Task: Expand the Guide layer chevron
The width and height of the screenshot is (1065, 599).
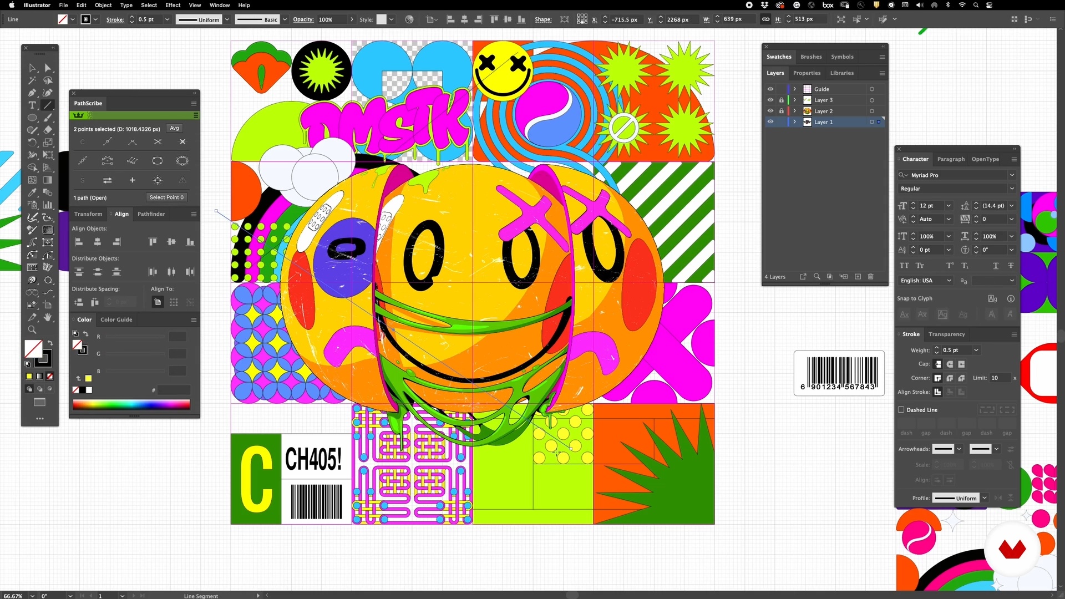Action: pos(794,89)
